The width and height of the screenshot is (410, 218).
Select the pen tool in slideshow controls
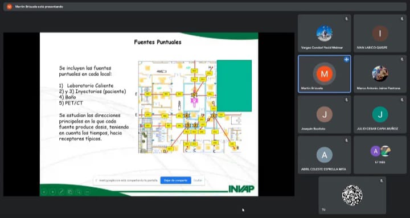pos(61,192)
